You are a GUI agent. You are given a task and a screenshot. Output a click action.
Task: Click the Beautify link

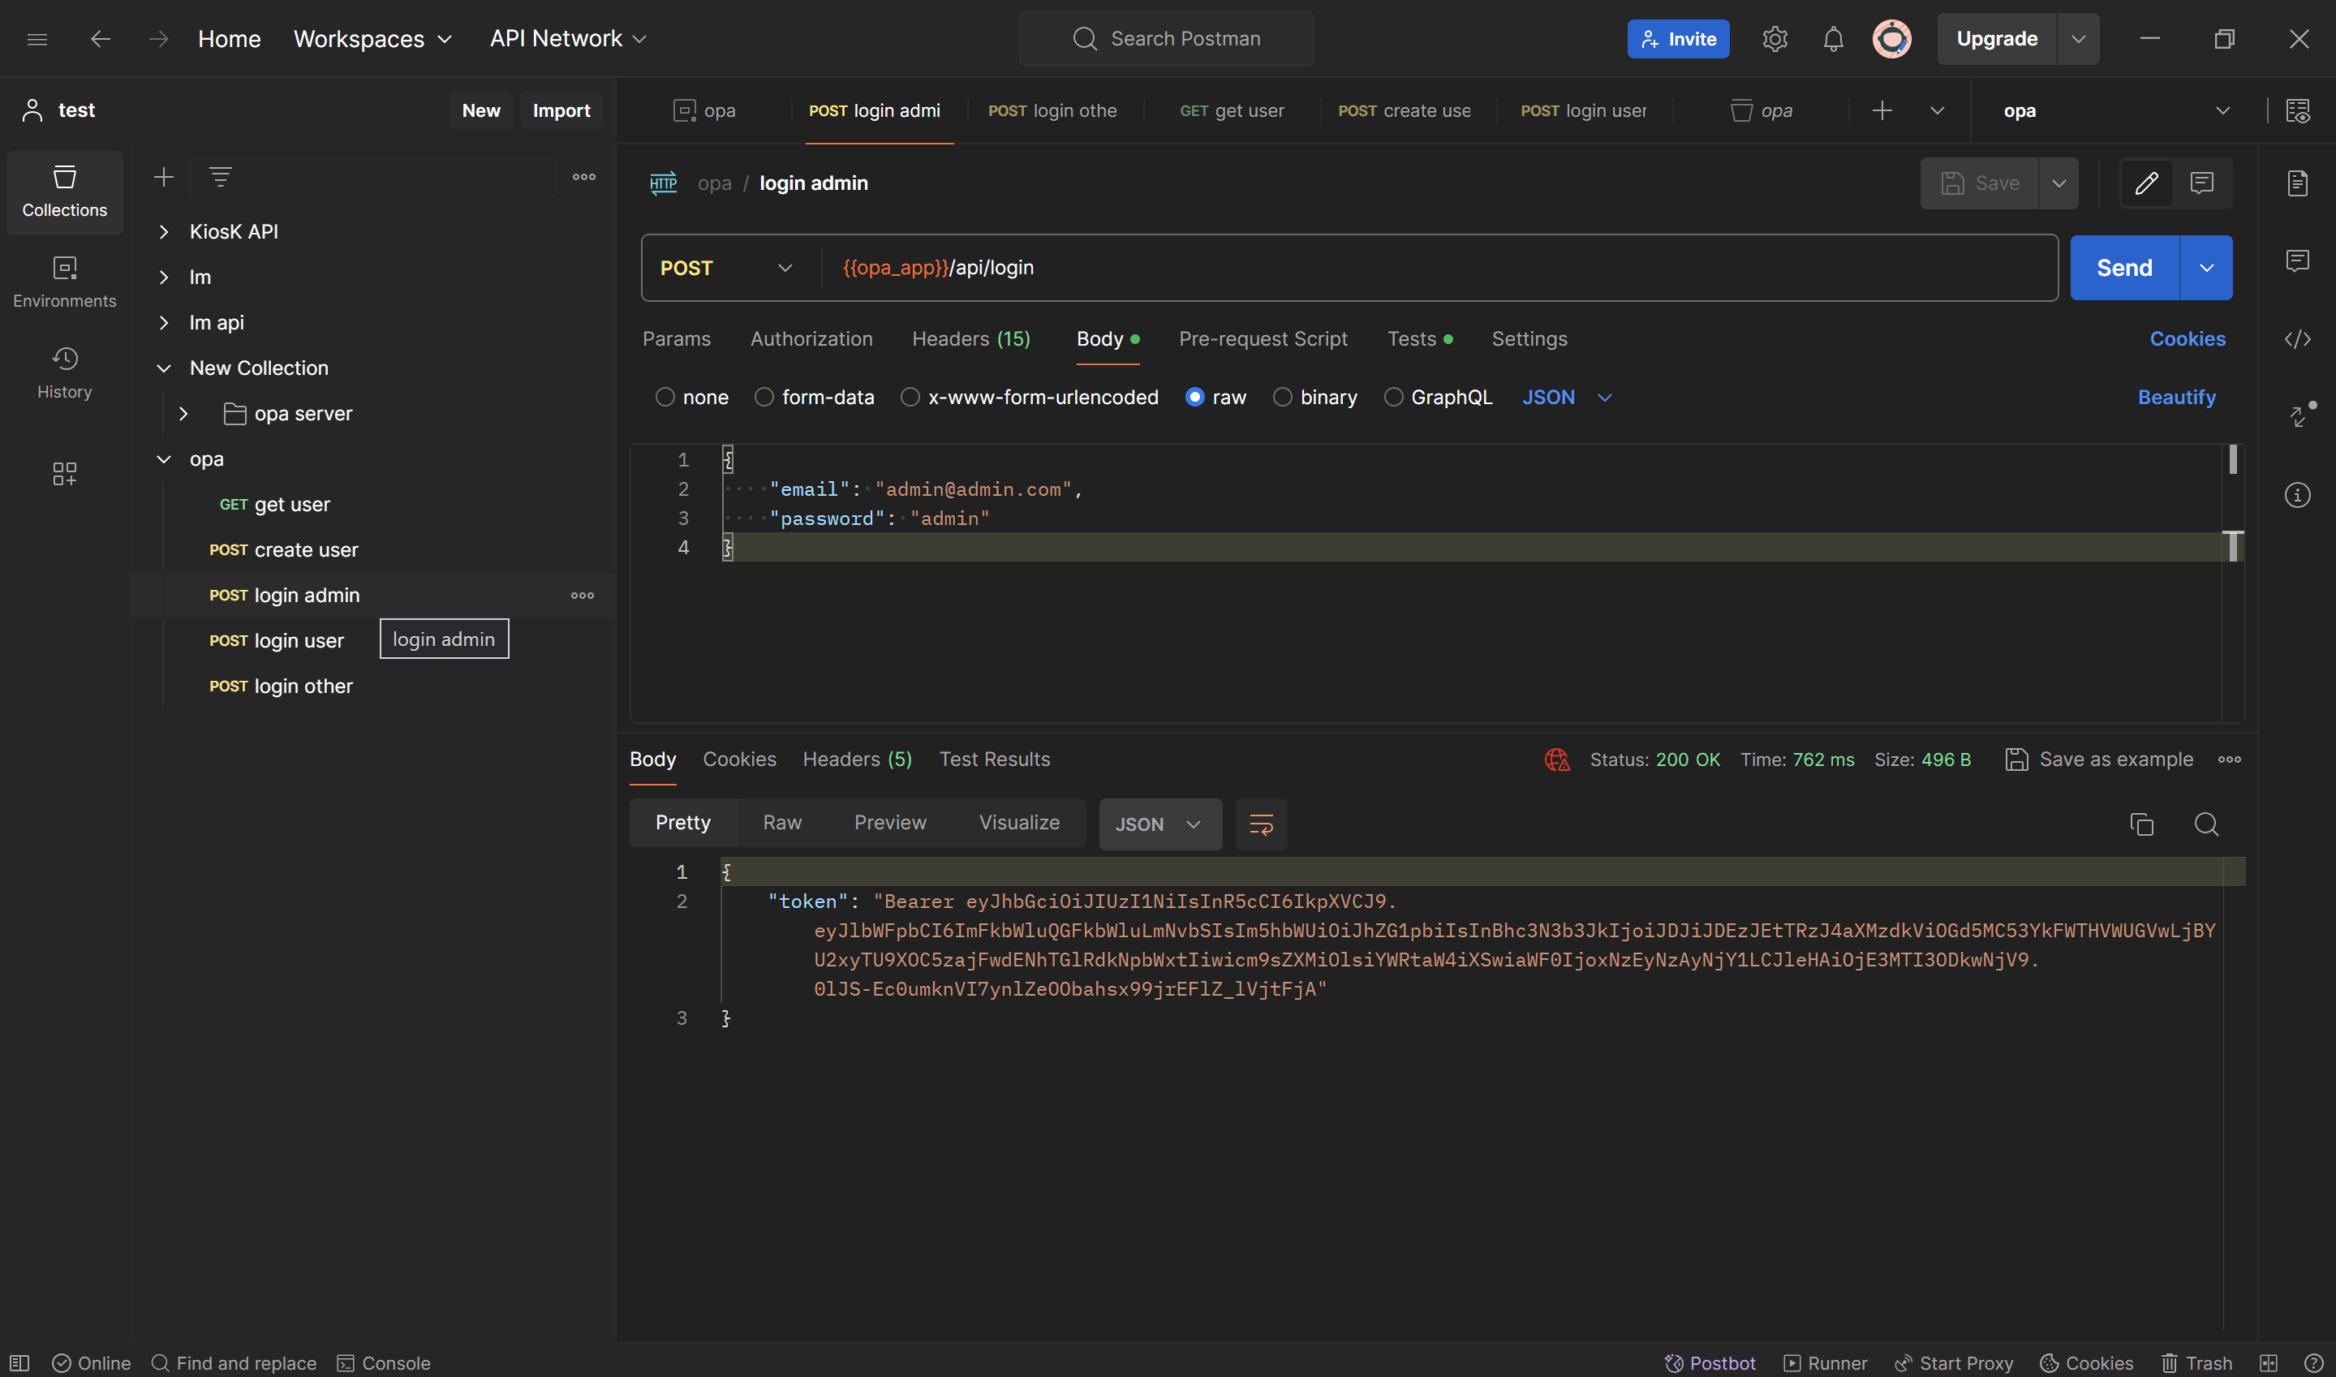point(2175,397)
